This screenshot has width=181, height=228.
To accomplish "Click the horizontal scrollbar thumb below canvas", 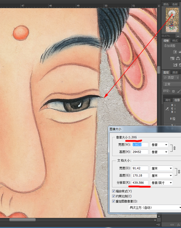I will 22,220.
